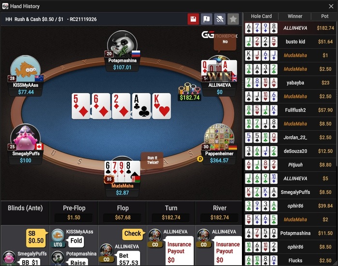Select the Flop street tab
The width and height of the screenshot is (338, 266).
[x=123, y=213]
